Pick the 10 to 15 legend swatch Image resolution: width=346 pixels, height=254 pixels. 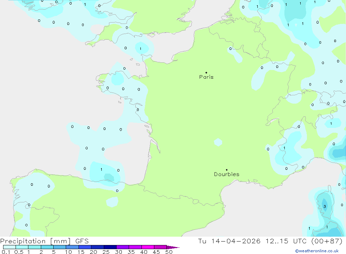pos(72,247)
